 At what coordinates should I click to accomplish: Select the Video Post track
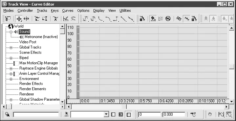(x=28, y=42)
